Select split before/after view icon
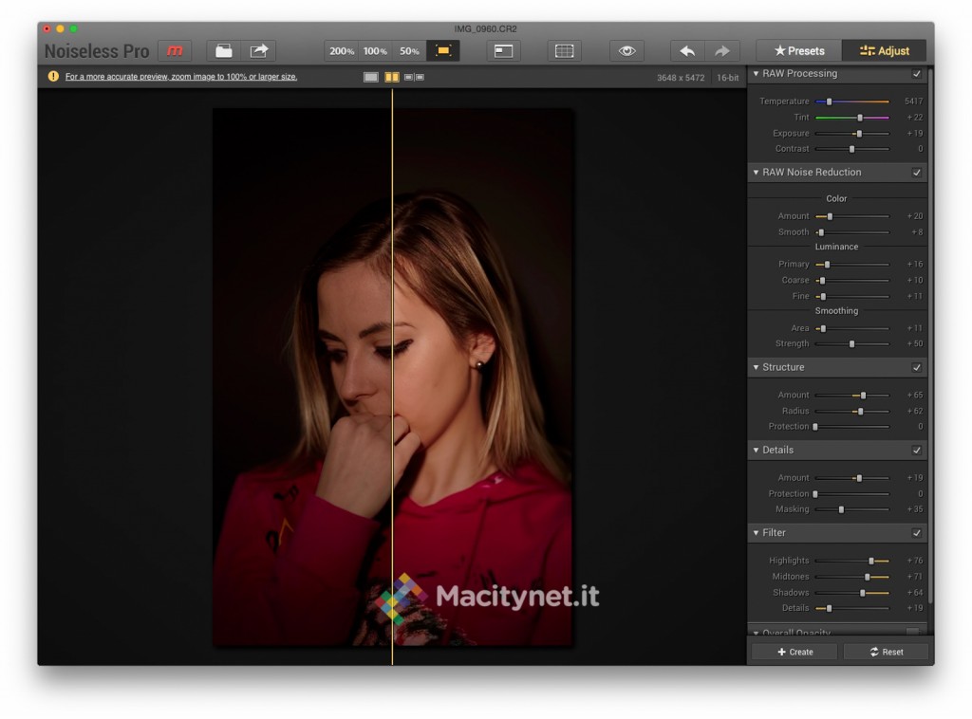Viewport: 972px width, 719px height. tap(392, 77)
